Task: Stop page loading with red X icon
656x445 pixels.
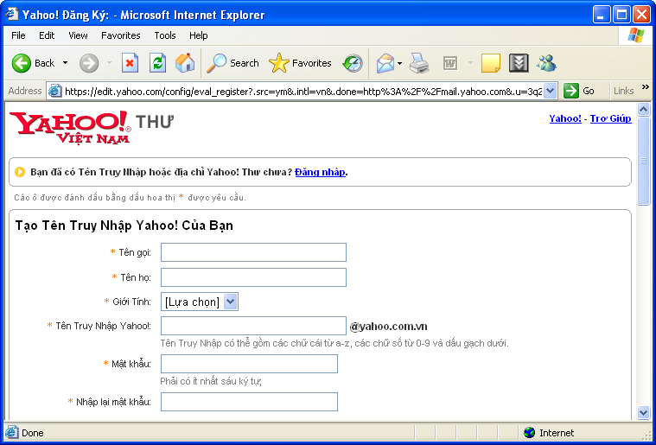Action: click(131, 63)
